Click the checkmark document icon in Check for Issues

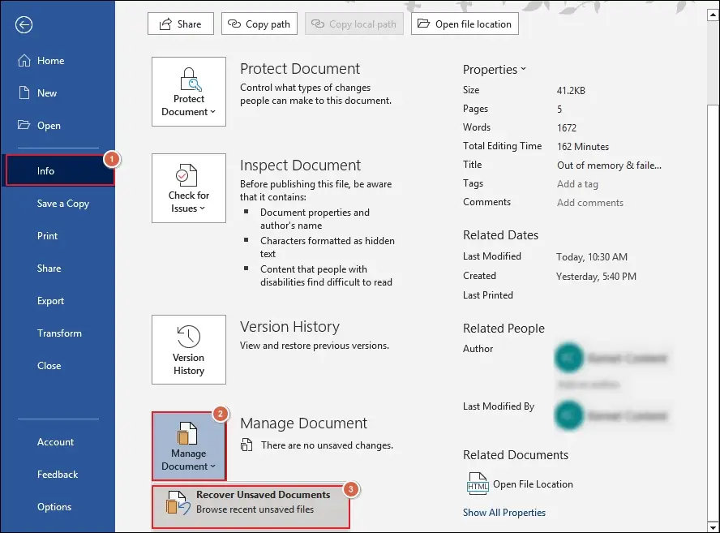186,175
